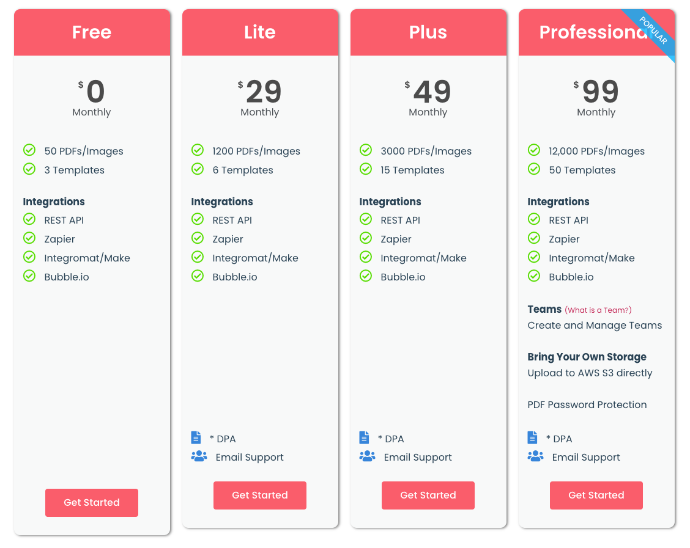Click the checkmark beside 50 PDFs/Images

pyautogui.click(x=29, y=150)
